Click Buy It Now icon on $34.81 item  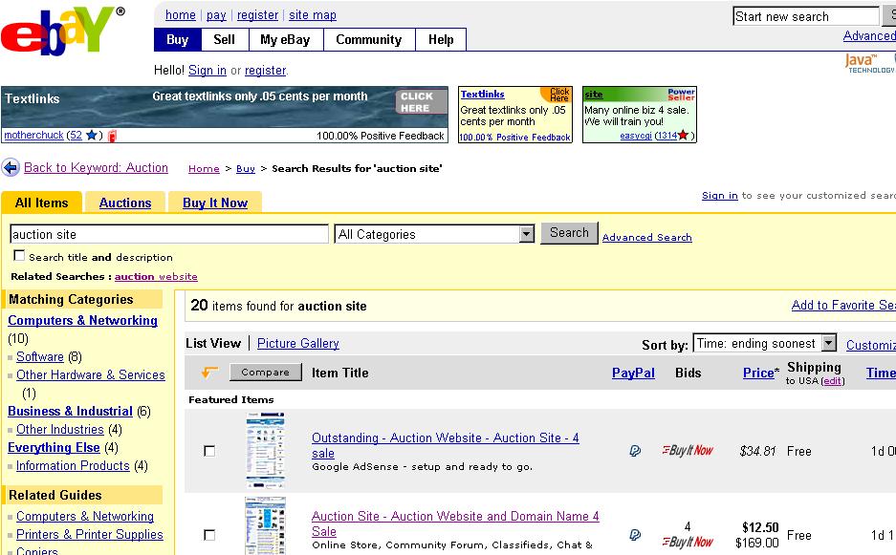(688, 451)
